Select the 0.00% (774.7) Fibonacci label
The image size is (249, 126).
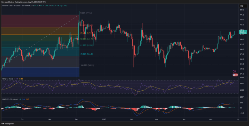tap(86, 13)
